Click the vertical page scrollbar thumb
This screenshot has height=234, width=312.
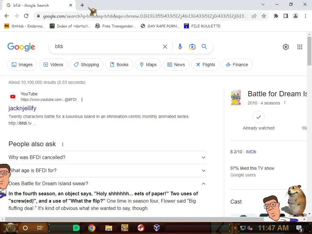click(309, 51)
